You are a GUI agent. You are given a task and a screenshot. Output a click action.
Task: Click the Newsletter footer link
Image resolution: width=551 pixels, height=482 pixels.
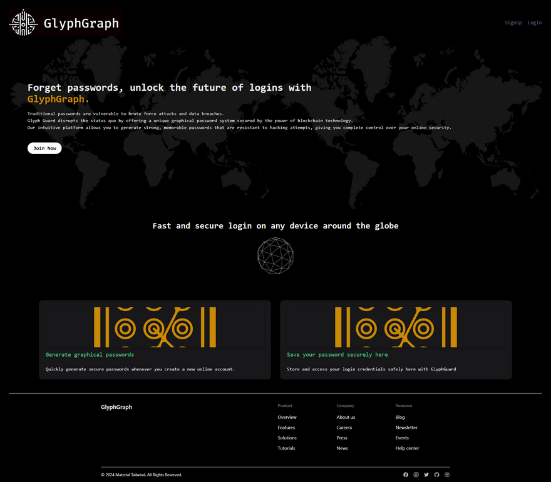(406, 428)
